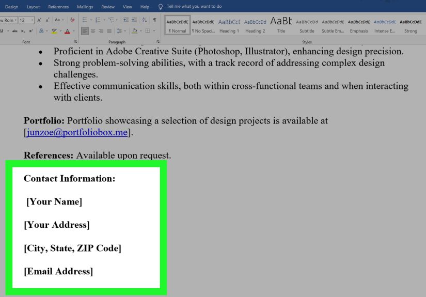Insert bulleted list
This screenshot has height=297, width=426.
tap(85, 20)
